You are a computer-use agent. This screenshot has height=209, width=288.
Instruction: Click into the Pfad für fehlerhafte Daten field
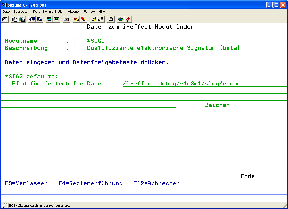pyautogui.click(x=181, y=84)
